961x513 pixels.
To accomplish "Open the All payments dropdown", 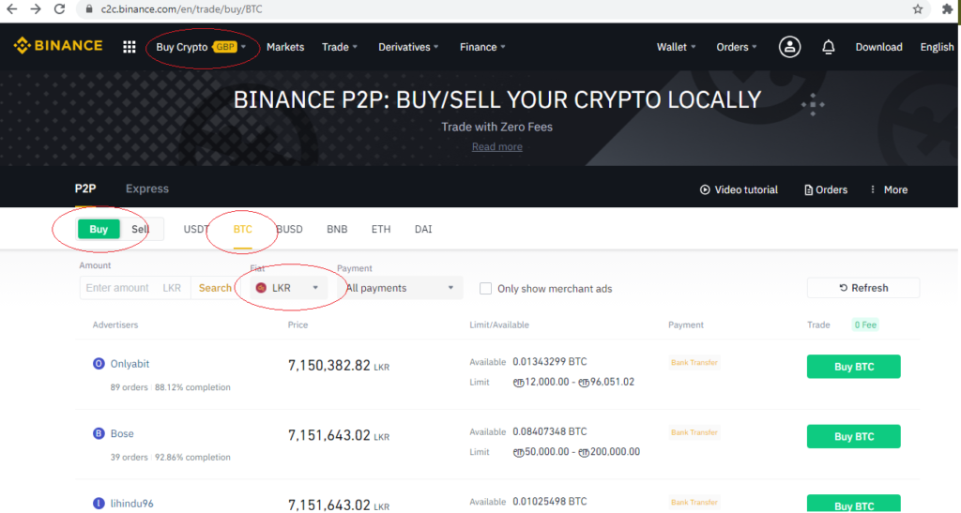I will (x=400, y=288).
